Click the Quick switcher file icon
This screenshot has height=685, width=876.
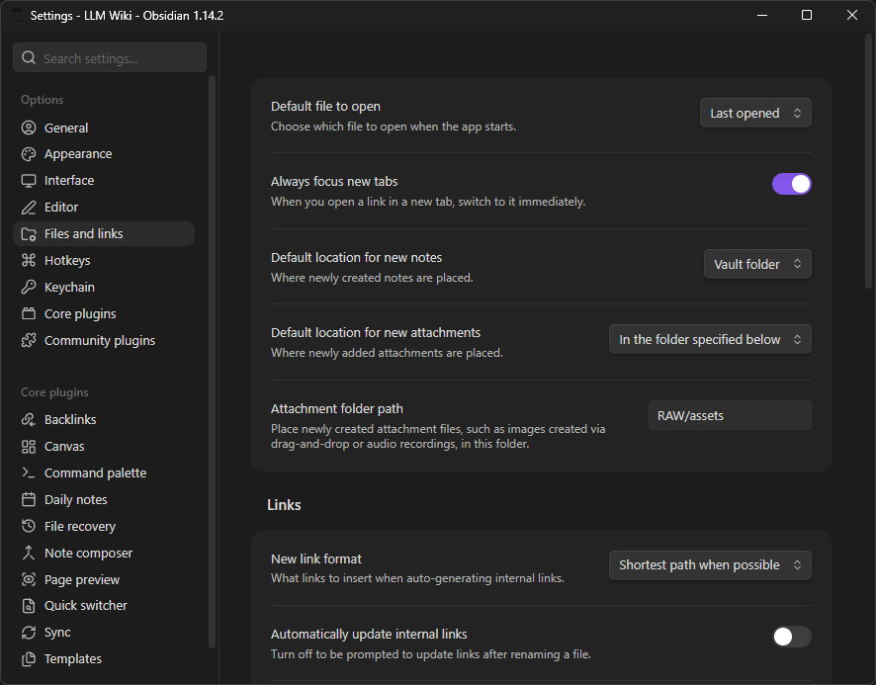(29, 606)
